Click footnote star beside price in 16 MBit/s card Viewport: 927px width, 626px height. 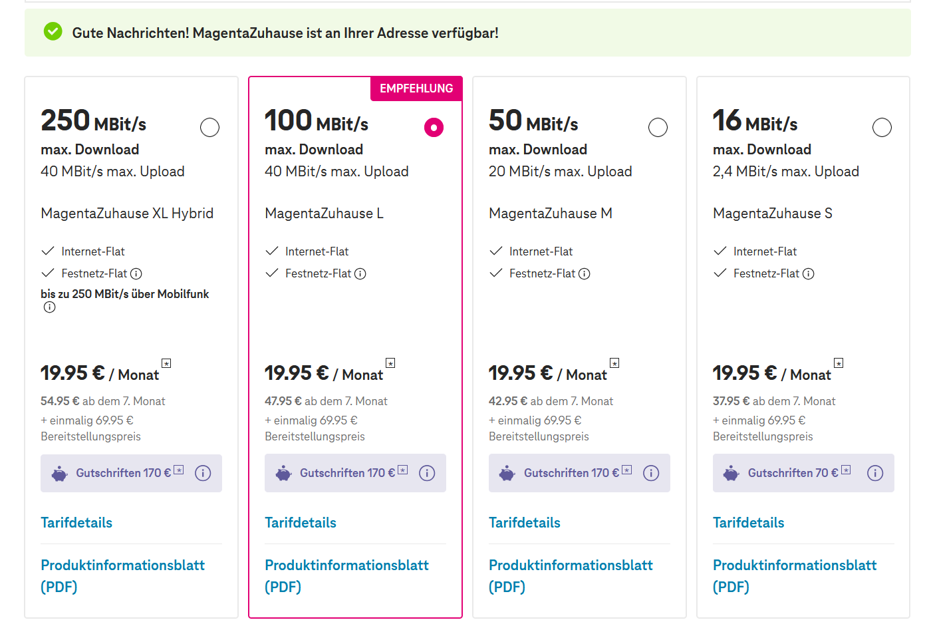(839, 363)
